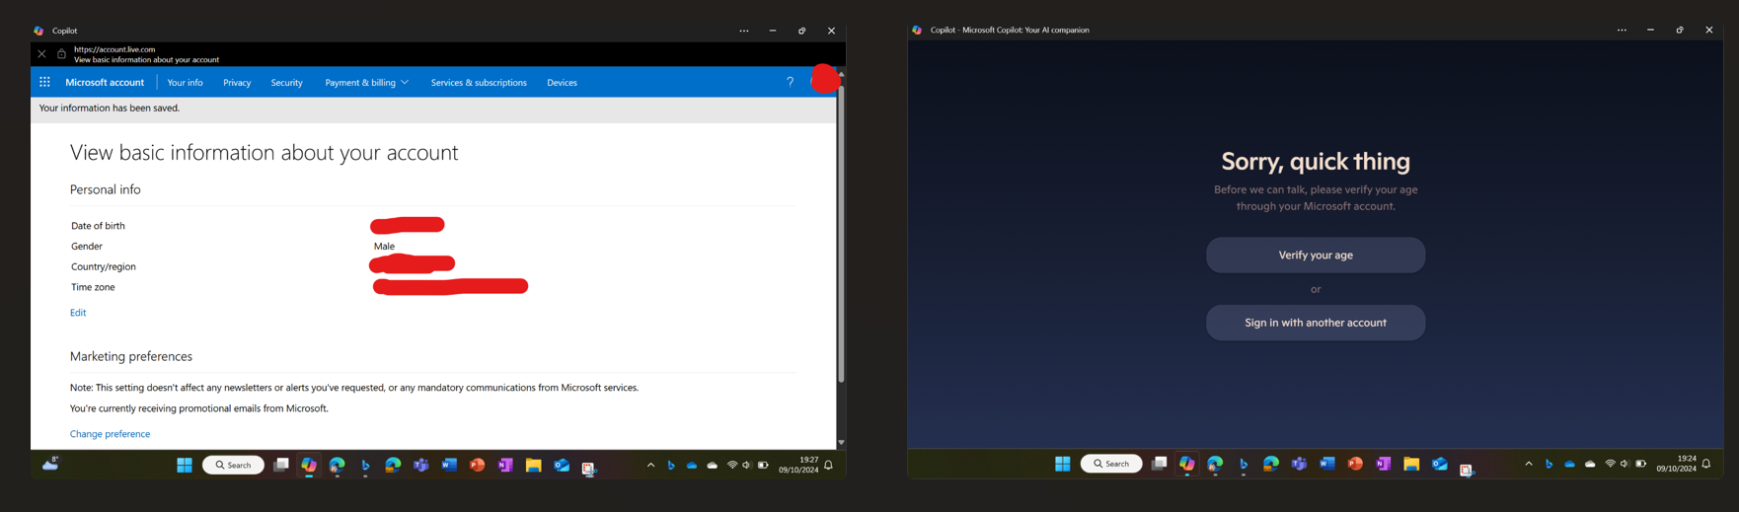This screenshot has width=1739, height=512.
Task: Close the in-app browser page with the X beside the URL
Action: click(41, 54)
